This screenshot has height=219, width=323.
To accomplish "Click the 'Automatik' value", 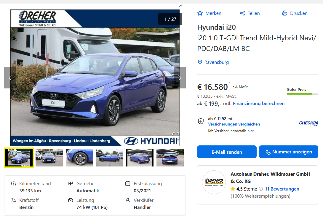I will 88,191.
